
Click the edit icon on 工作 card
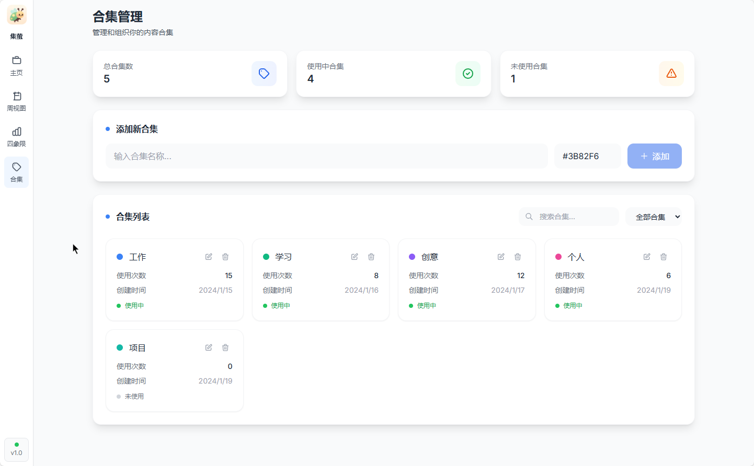(x=209, y=257)
